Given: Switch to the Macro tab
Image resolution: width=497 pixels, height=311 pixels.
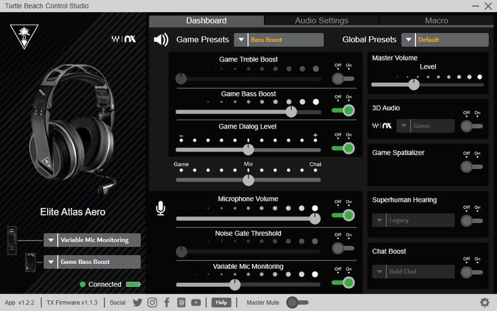Looking at the screenshot, I should tap(436, 21).
